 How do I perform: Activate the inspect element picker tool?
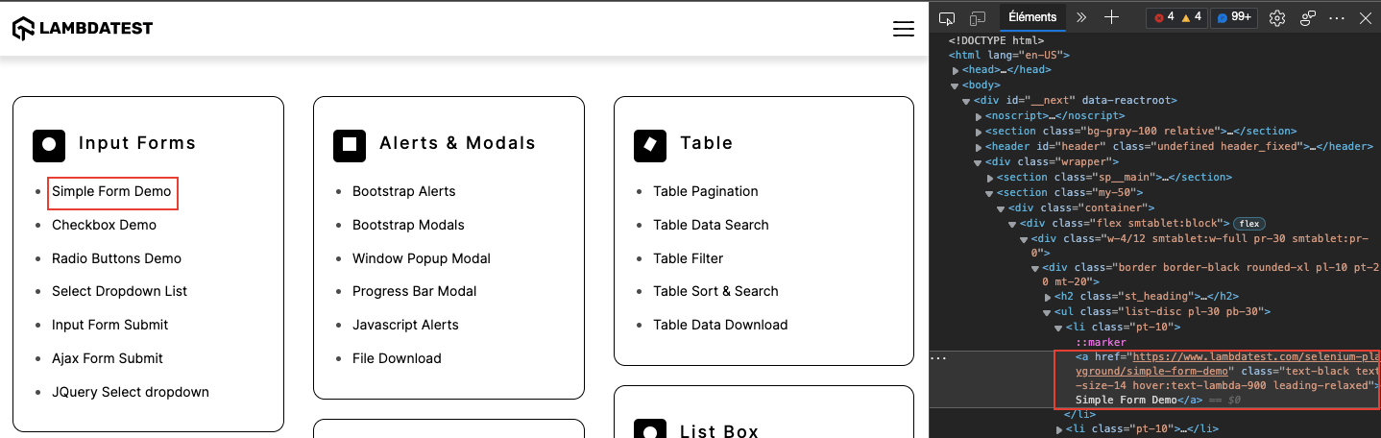[947, 17]
